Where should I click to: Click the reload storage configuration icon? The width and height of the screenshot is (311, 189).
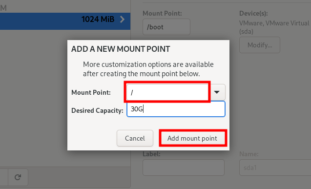[x=18, y=177]
